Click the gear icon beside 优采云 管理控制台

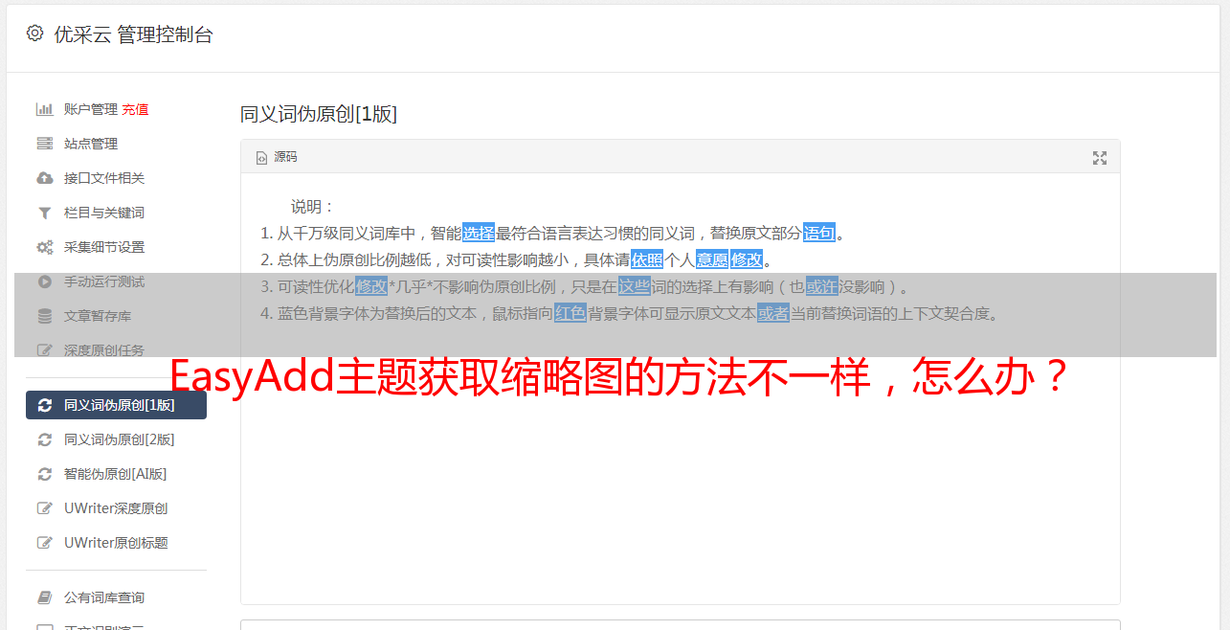point(35,34)
